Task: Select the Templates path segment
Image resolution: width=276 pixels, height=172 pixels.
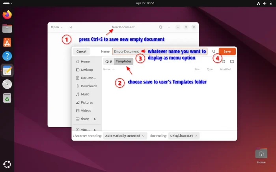Action: click(123, 61)
